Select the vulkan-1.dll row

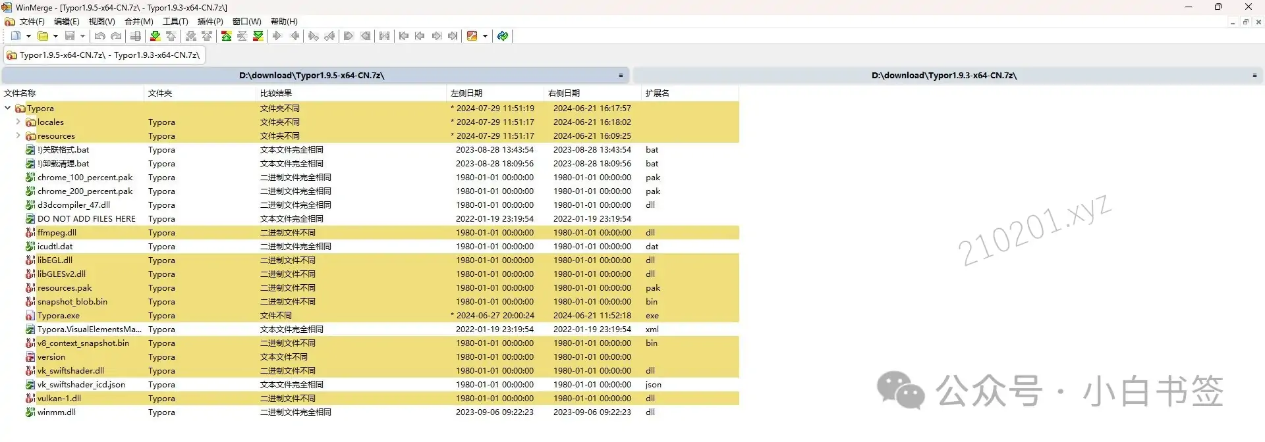(370, 399)
